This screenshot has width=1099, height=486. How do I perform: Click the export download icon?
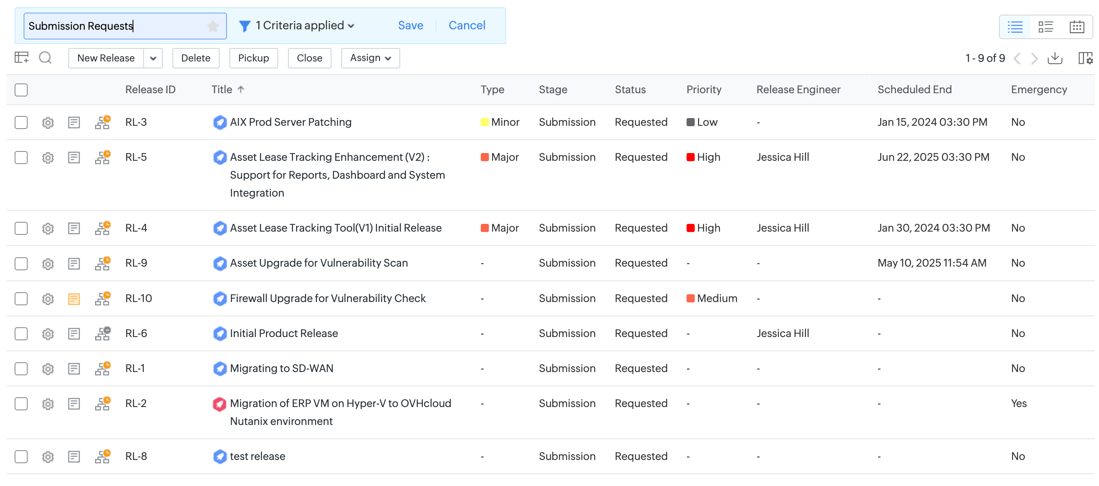coord(1055,58)
